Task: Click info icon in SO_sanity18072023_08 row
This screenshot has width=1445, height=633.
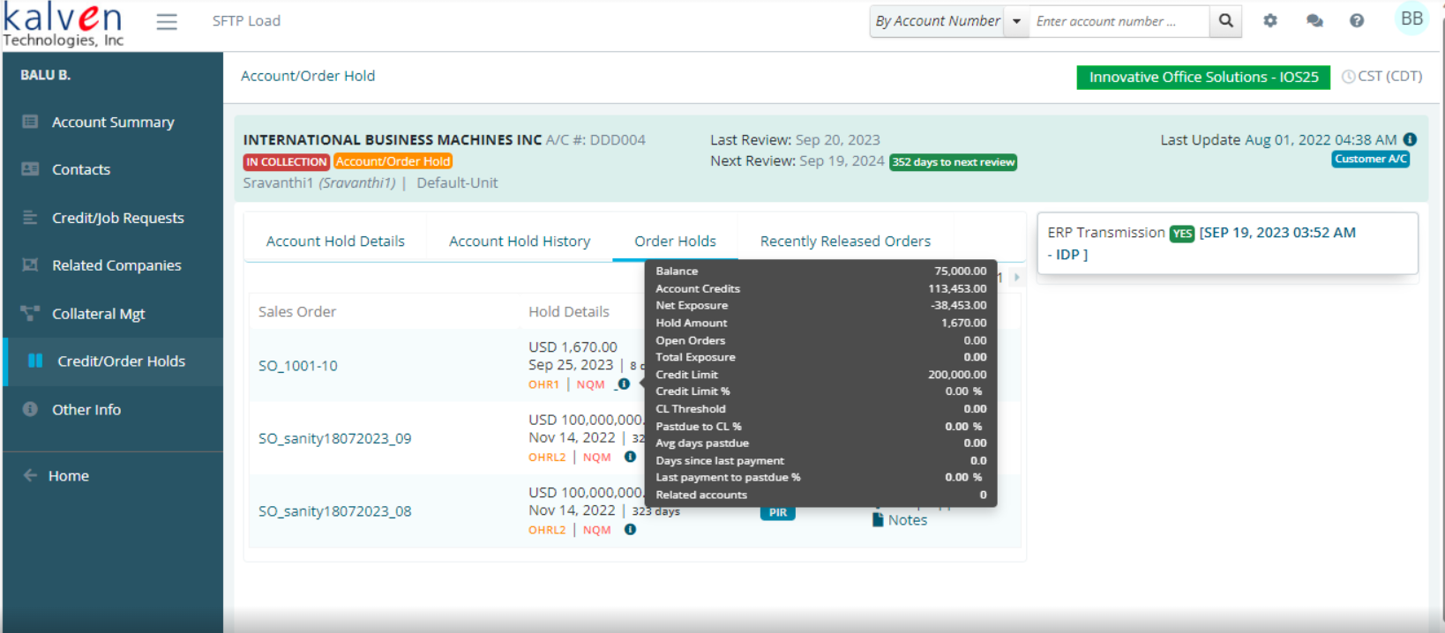Action: [630, 529]
